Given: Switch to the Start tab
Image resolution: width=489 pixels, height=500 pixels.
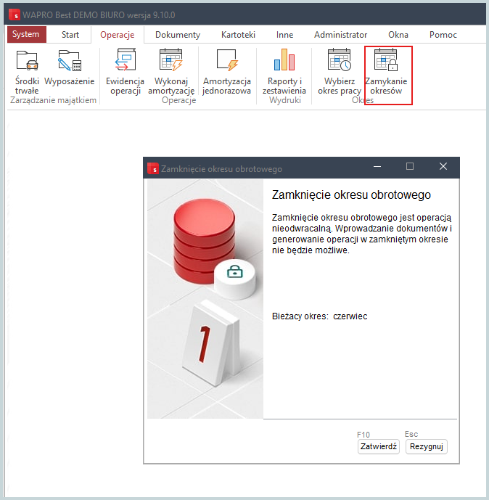Looking at the screenshot, I should pyautogui.click(x=70, y=34).
